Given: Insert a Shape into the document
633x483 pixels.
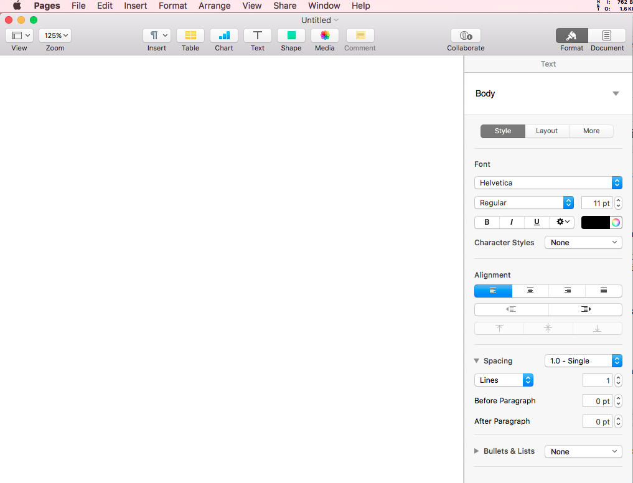Looking at the screenshot, I should [x=291, y=35].
